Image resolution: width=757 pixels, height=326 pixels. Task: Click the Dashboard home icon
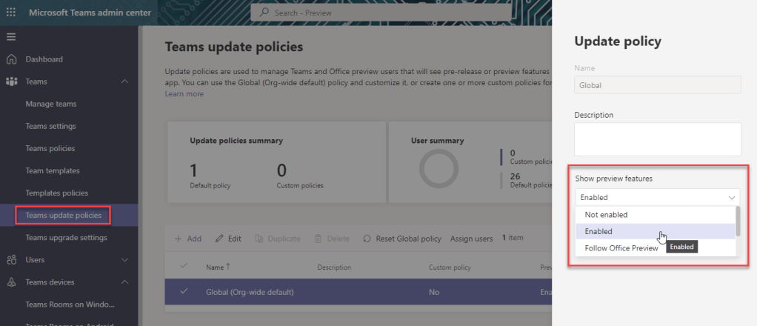tap(11, 59)
